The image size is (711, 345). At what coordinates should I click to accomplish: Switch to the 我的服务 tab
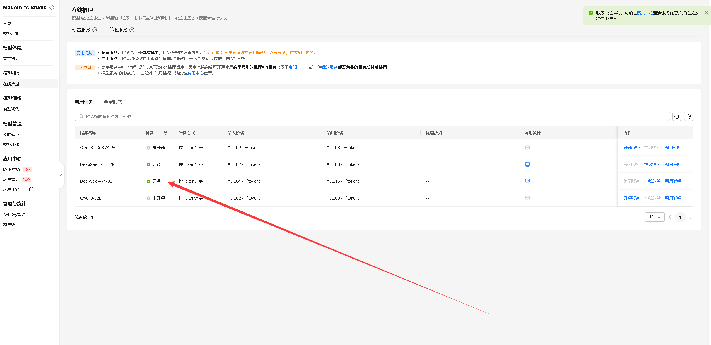click(x=118, y=30)
